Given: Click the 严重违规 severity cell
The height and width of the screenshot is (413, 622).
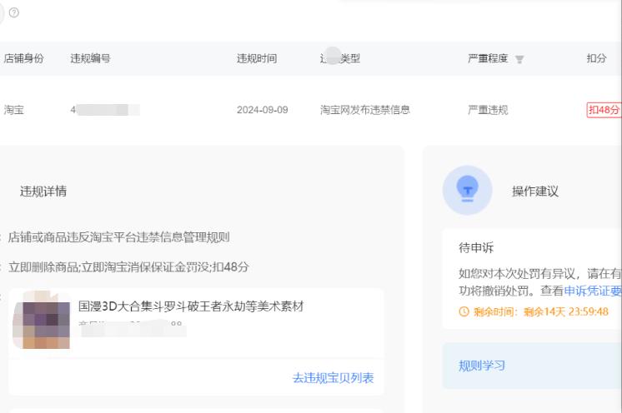Looking at the screenshot, I should (488, 110).
